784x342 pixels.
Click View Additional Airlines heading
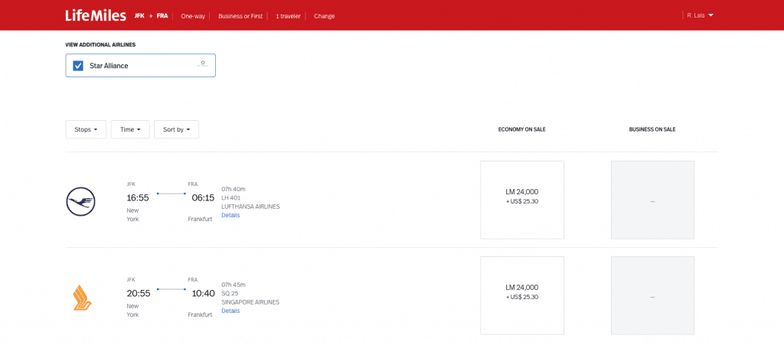point(100,44)
